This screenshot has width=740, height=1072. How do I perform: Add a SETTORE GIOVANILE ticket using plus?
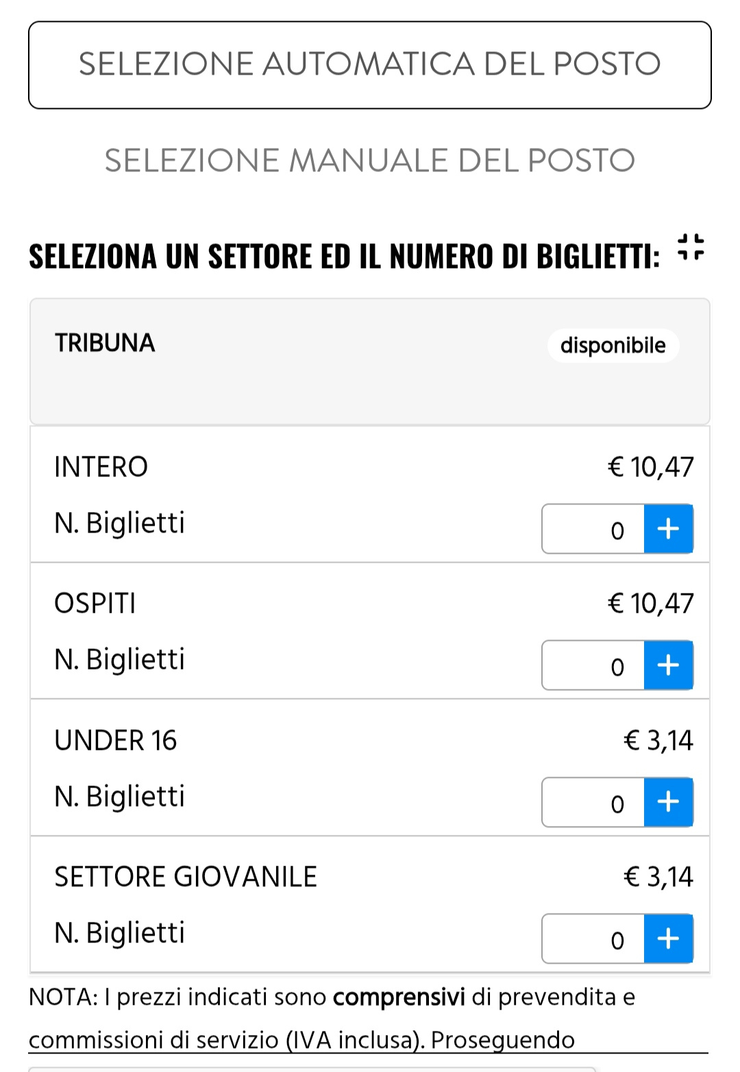click(x=668, y=938)
